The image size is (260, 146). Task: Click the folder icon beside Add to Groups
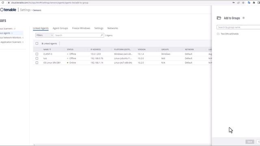[x=219, y=18]
